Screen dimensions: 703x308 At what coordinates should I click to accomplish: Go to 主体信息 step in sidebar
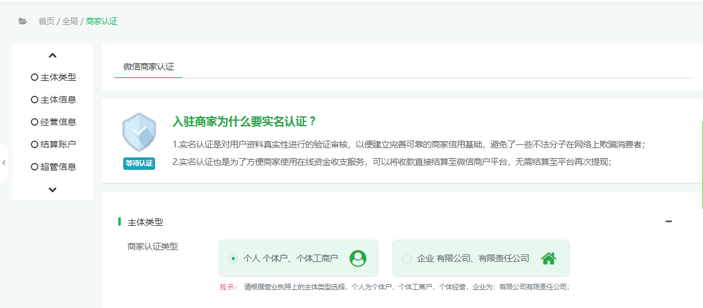(x=58, y=100)
